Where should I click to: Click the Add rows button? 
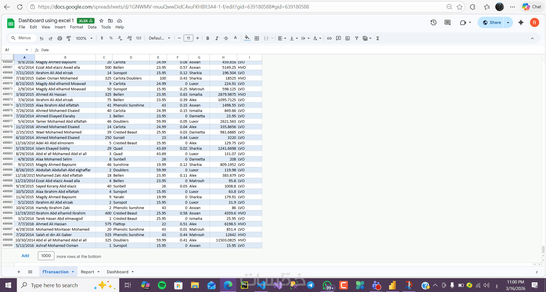click(25, 256)
